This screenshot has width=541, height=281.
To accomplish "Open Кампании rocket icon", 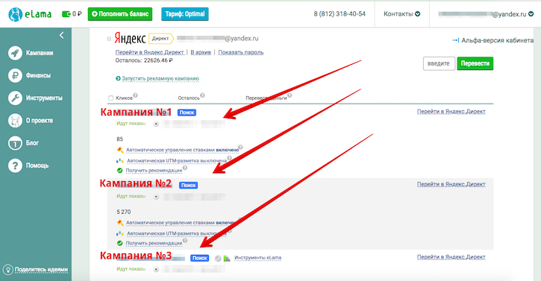I will [15, 53].
